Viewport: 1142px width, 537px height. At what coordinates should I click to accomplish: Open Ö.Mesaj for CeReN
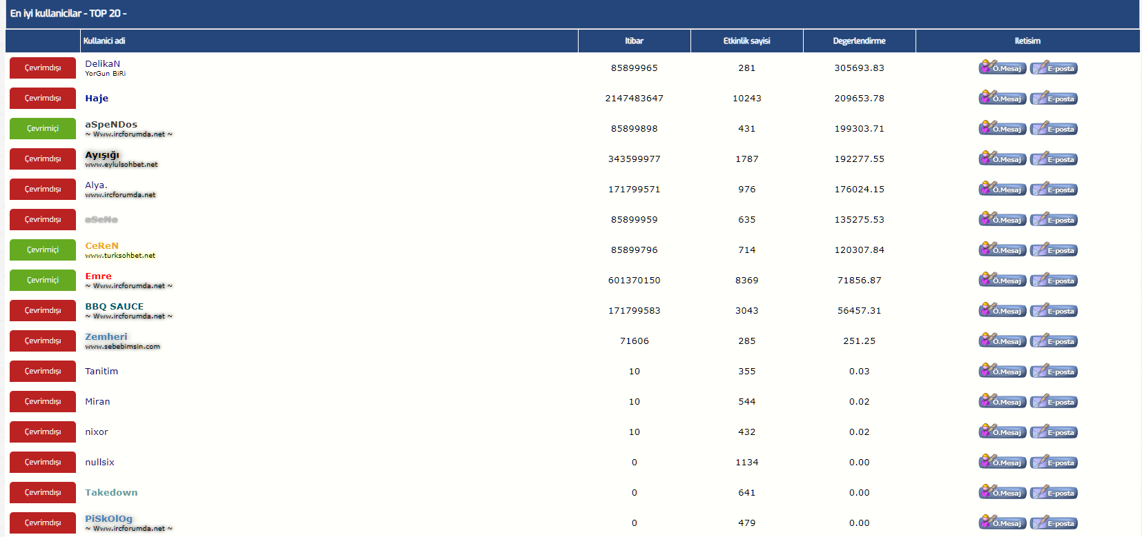(1002, 250)
